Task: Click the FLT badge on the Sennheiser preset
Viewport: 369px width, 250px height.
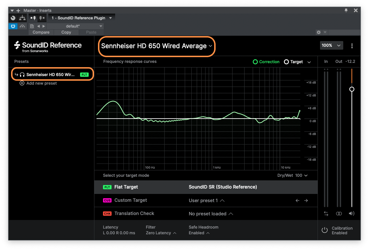Action: click(84, 75)
